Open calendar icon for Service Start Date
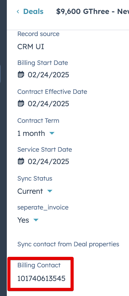Image resolution: width=129 pixels, height=296 pixels. coord(21,161)
